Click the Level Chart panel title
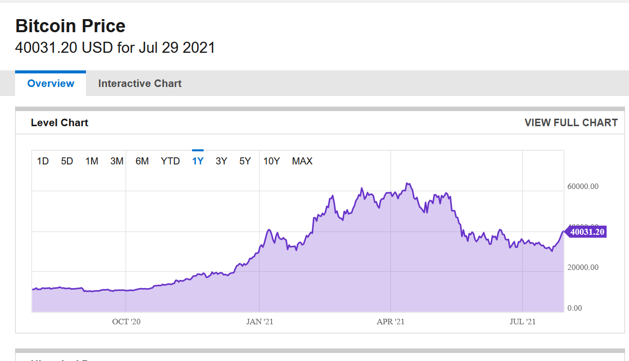The width and height of the screenshot is (629, 361). coord(59,123)
